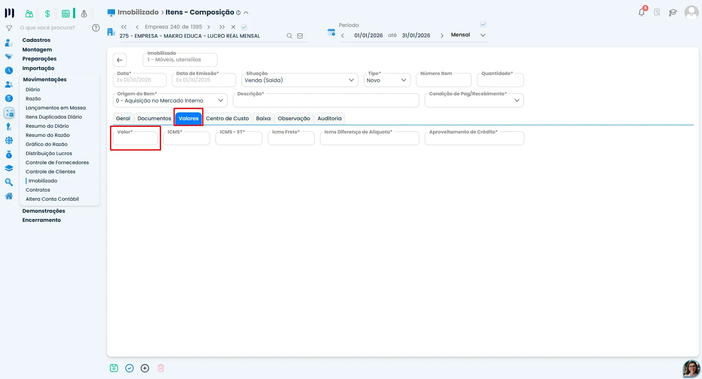
Task: Switch to the Centro de Custo tab
Action: coord(227,119)
